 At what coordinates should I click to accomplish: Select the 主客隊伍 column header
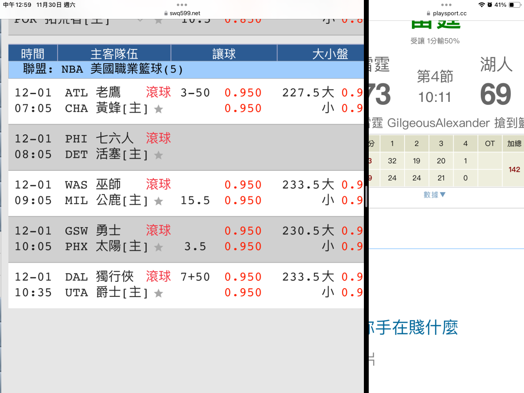114,53
